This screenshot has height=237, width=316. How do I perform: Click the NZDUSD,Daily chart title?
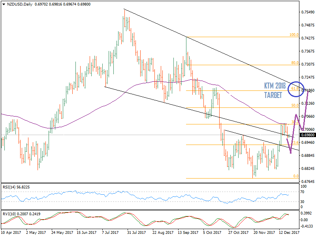click(x=17, y=4)
